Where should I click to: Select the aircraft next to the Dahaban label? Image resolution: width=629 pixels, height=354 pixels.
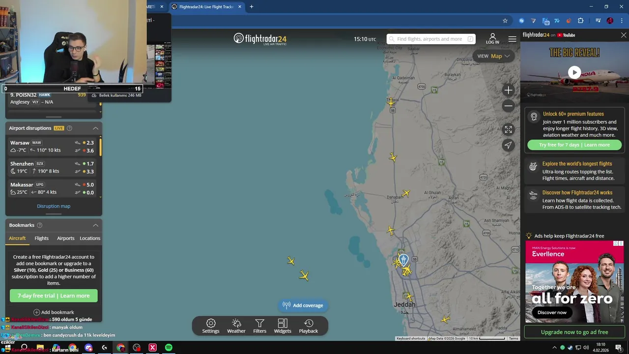pyautogui.click(x=406, y=194)
